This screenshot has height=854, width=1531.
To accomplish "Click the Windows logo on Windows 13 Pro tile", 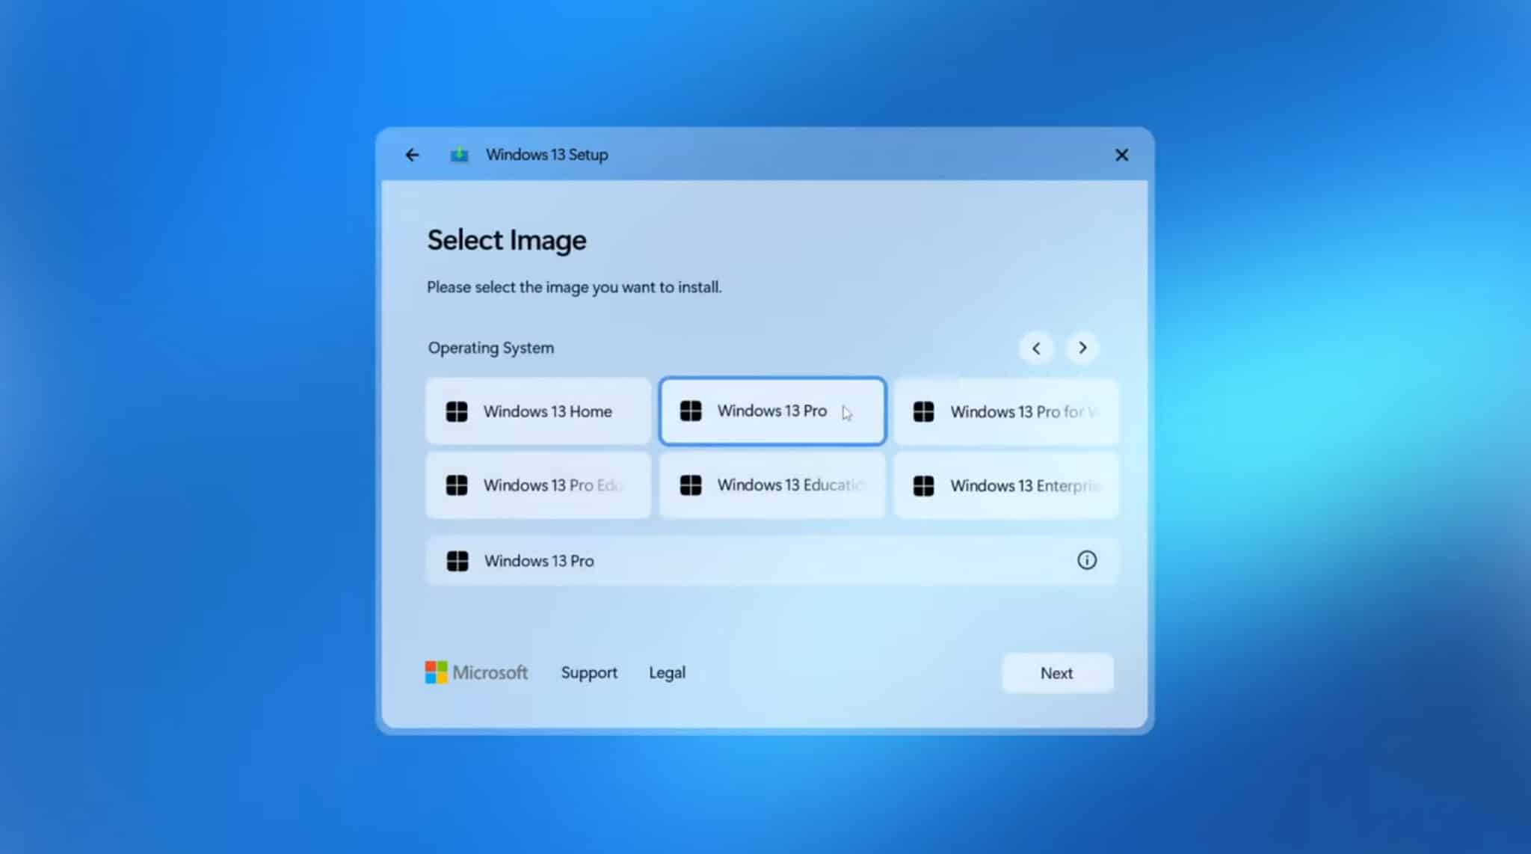I will click(x=691, y=411).
